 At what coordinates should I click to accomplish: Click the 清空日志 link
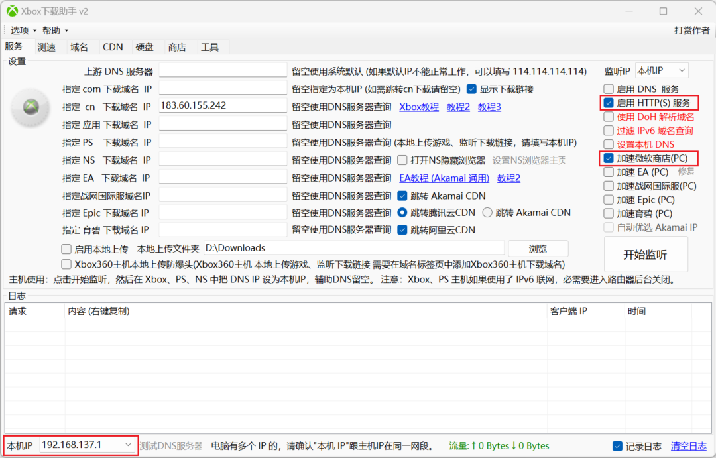point(688,445)
